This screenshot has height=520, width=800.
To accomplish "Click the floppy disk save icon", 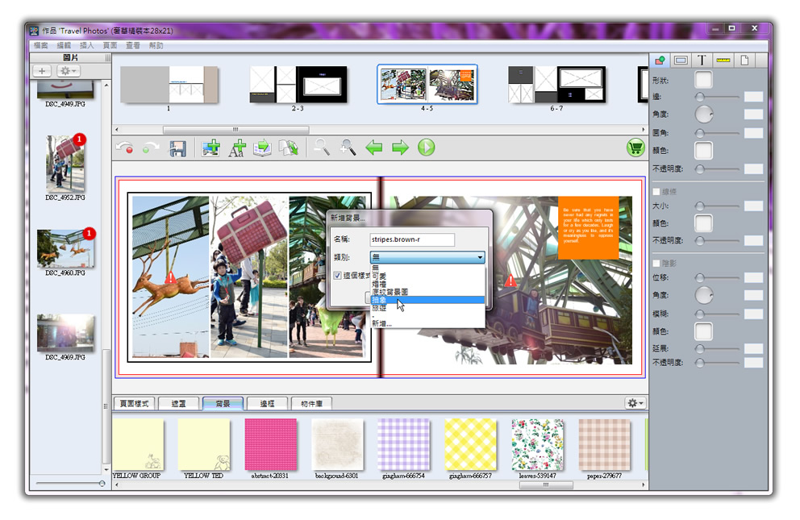I will click(177, 148).
